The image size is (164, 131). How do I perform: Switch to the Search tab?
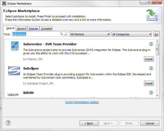point(10,28)
